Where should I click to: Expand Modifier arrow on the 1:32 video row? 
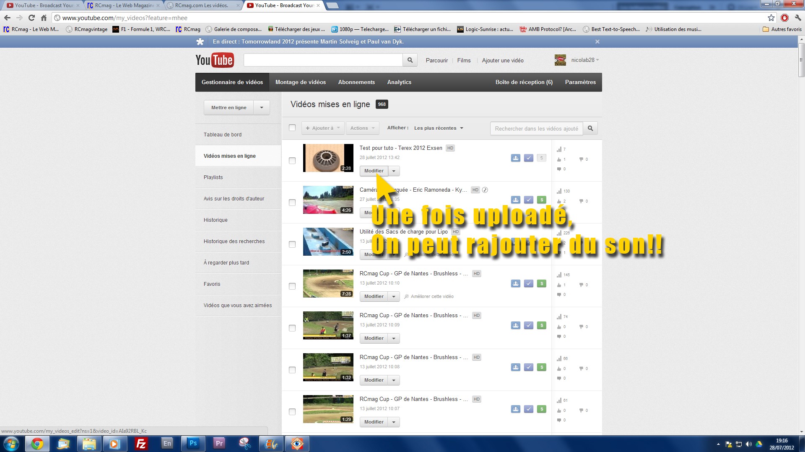pyautogui.click(x=394, y=380)
